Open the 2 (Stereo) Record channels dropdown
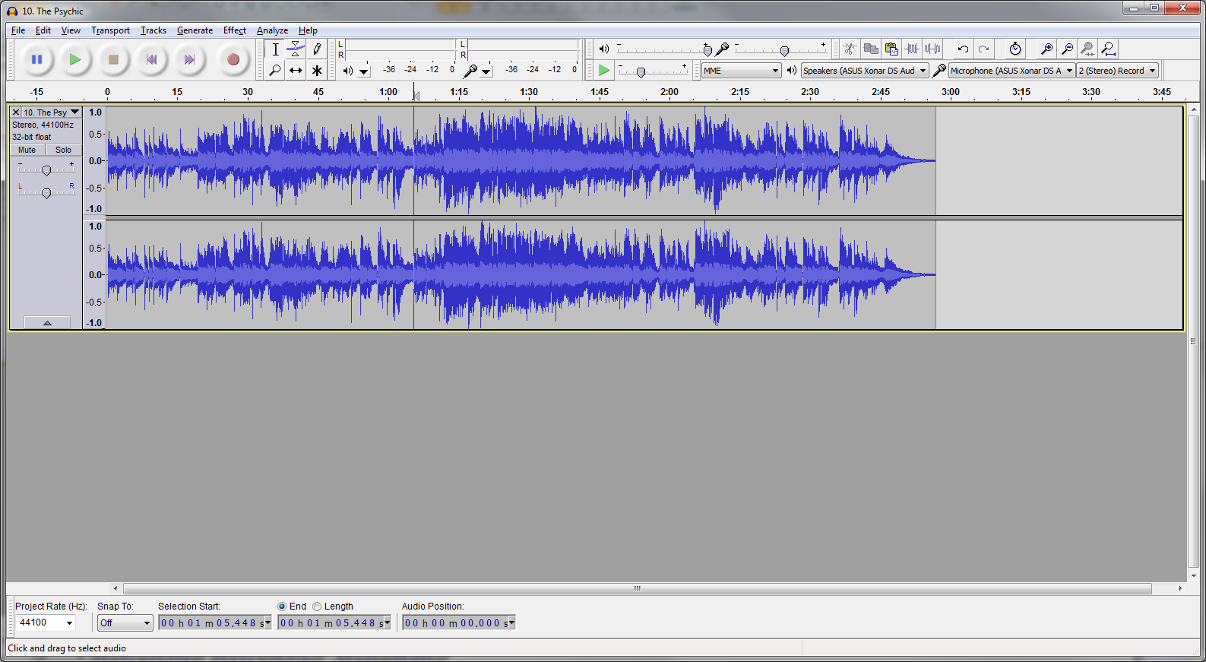The width and height of the screenshot is (1206, 662). (x=1118, y=71)
